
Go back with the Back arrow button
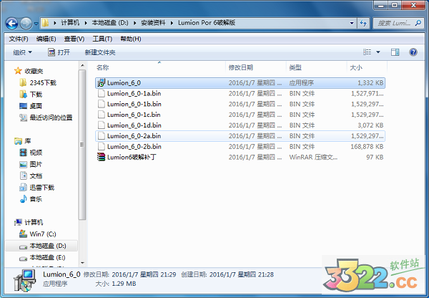(11, 24)
